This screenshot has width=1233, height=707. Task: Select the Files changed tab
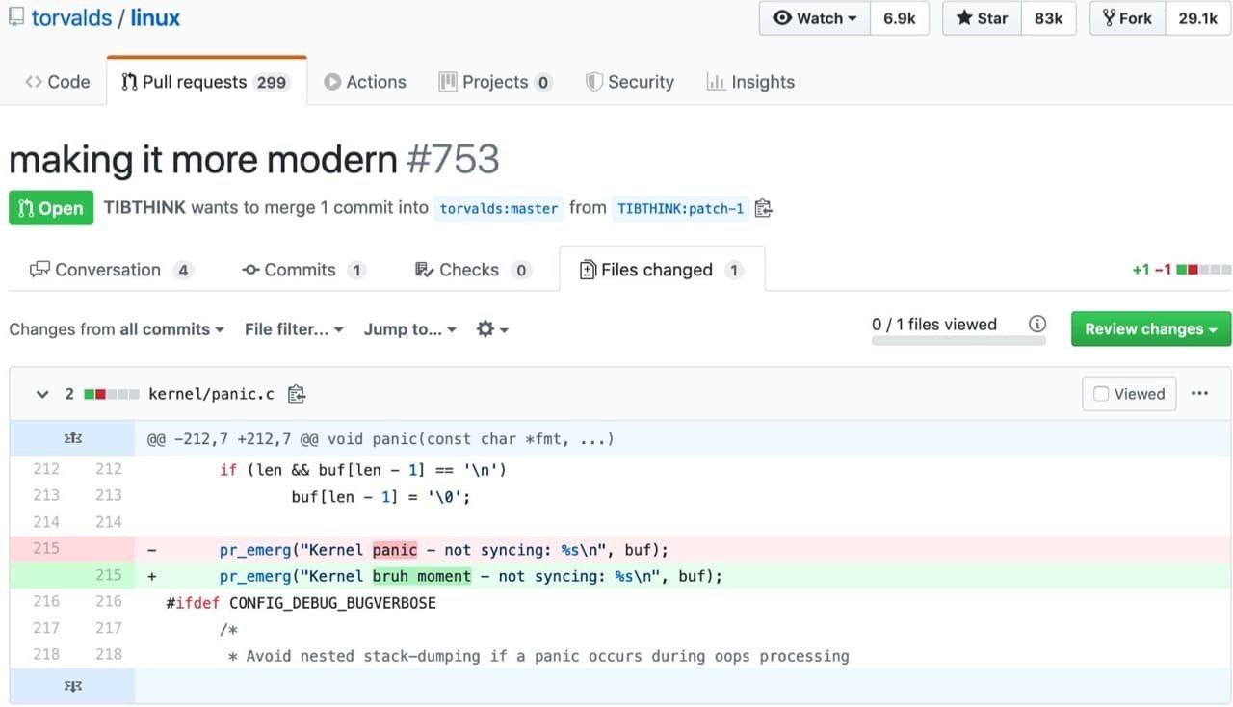coord(662,270)
